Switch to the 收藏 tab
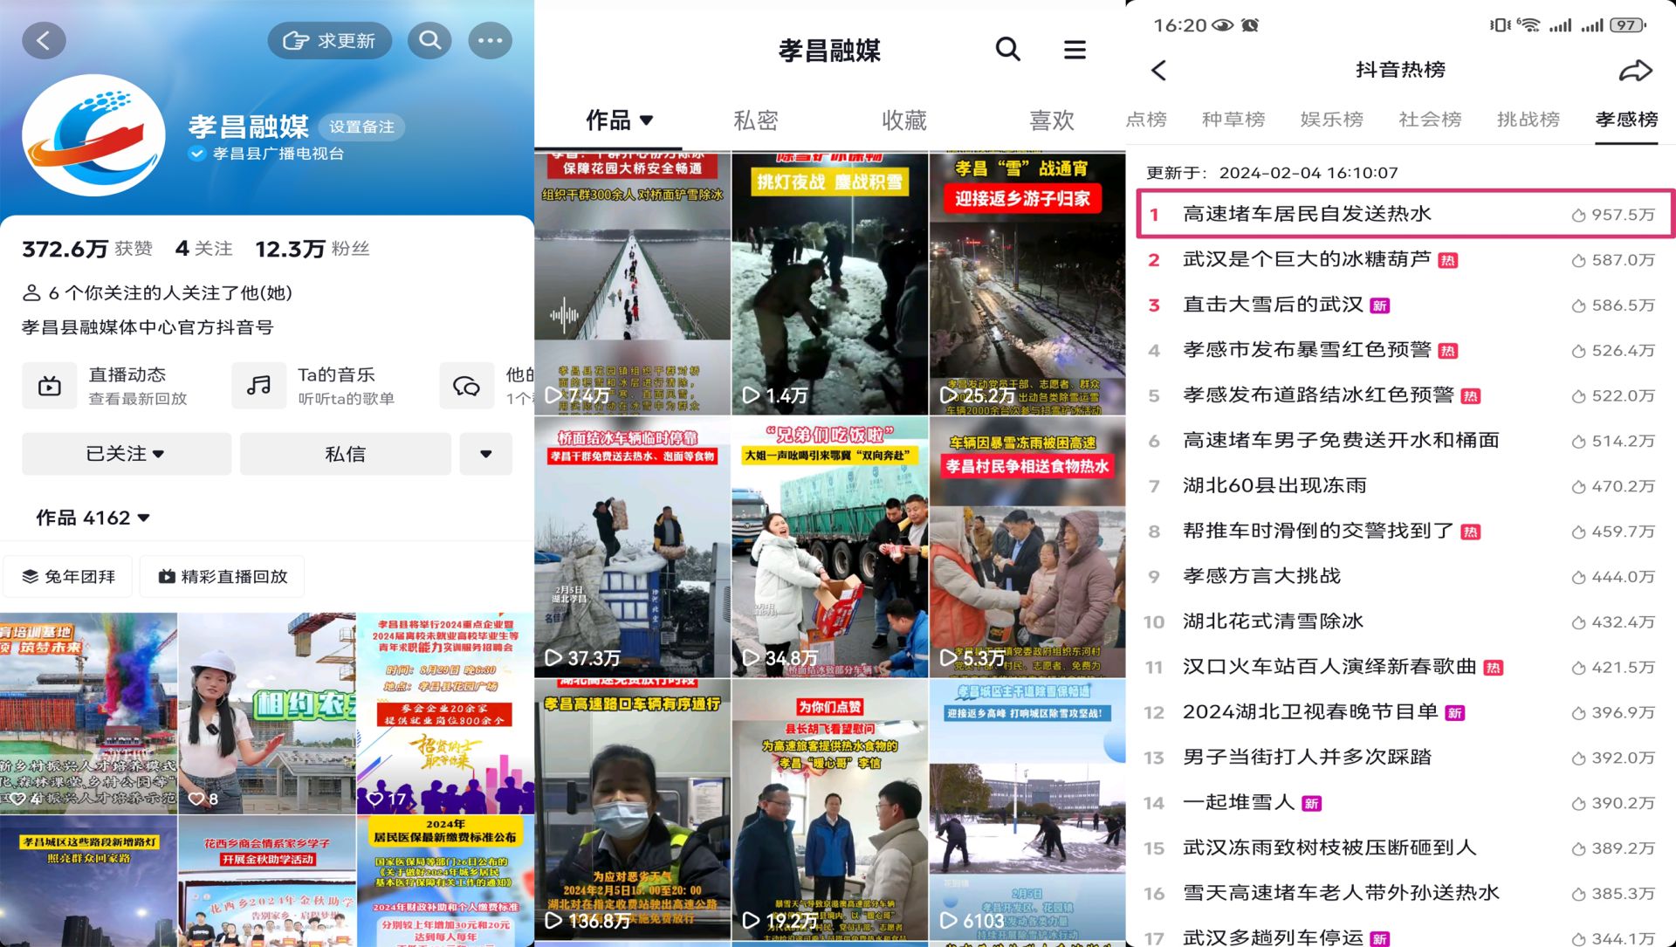The width and height of the screenshot is (1676, 947). coord(904,120)
